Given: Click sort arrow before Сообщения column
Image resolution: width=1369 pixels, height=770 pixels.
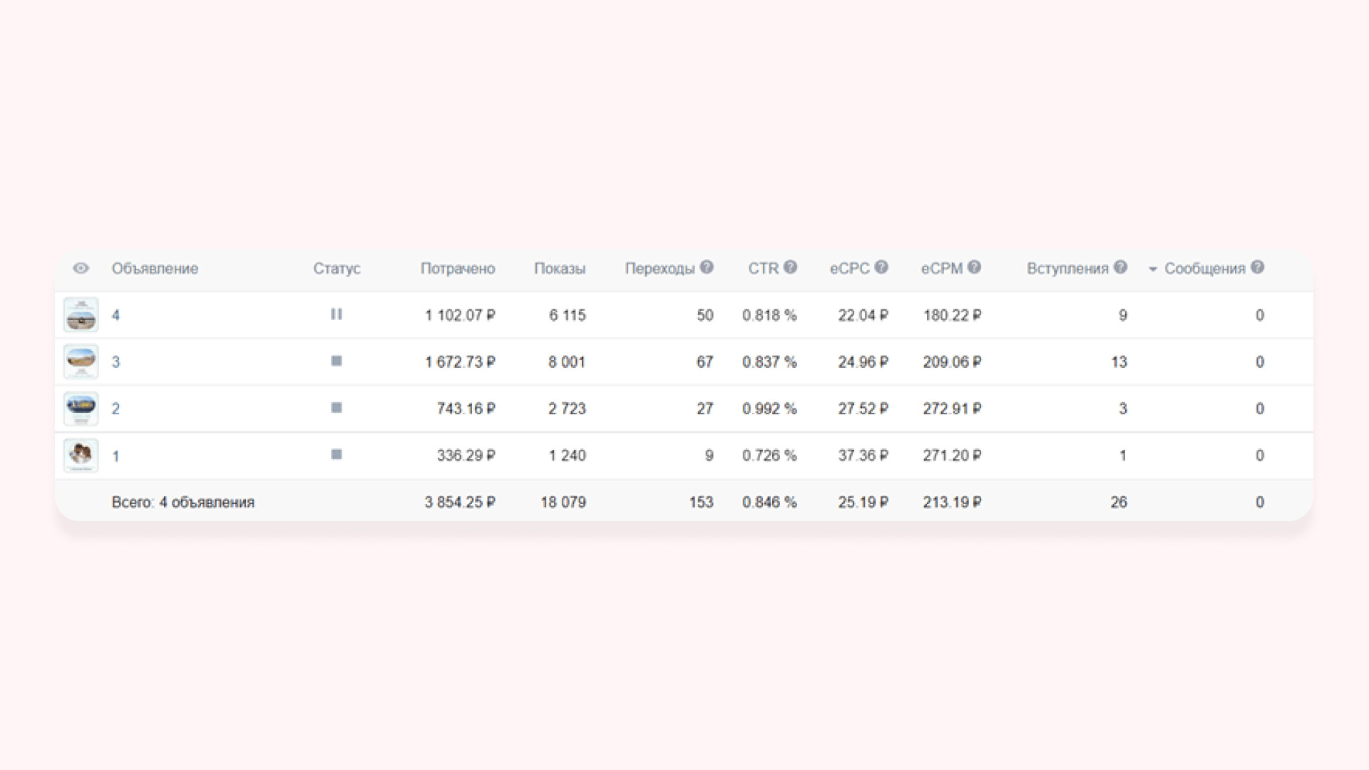Looking at the screenshot, I should coord(1152,269).
